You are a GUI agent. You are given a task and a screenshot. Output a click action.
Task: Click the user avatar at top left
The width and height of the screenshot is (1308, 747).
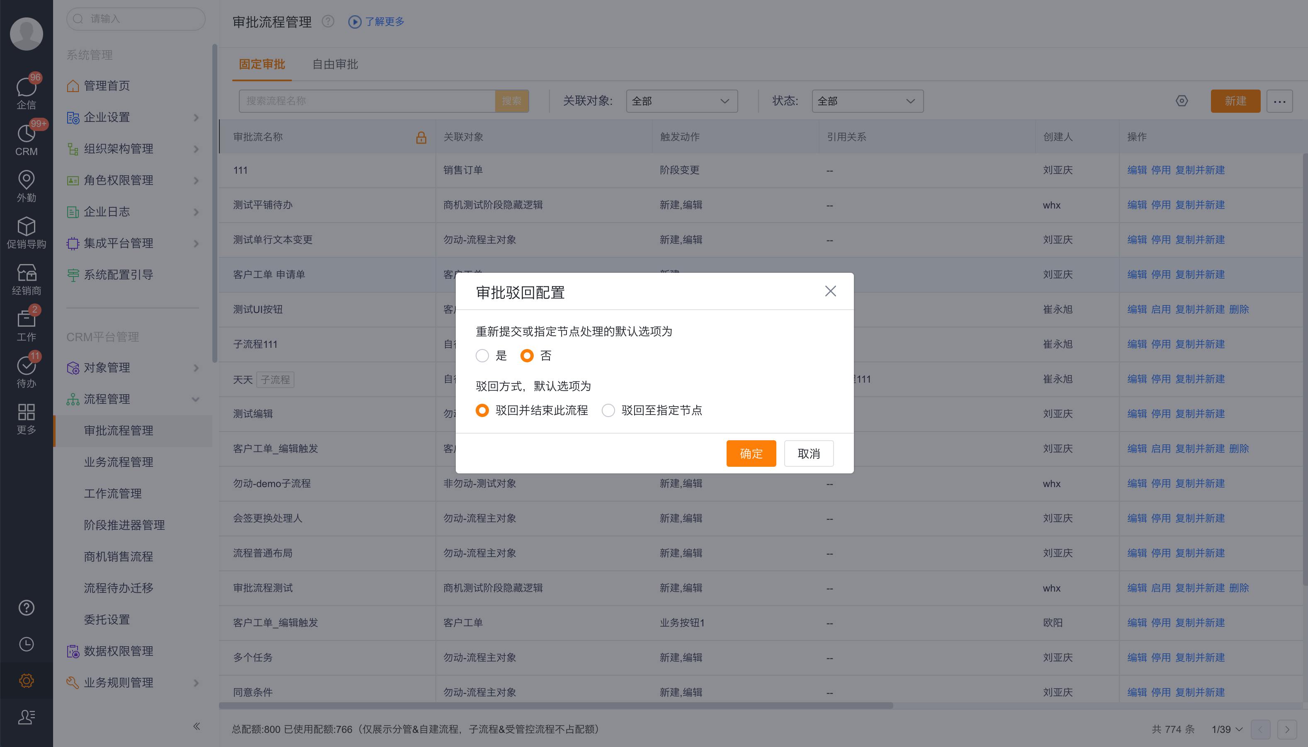(x=26, y=34)
